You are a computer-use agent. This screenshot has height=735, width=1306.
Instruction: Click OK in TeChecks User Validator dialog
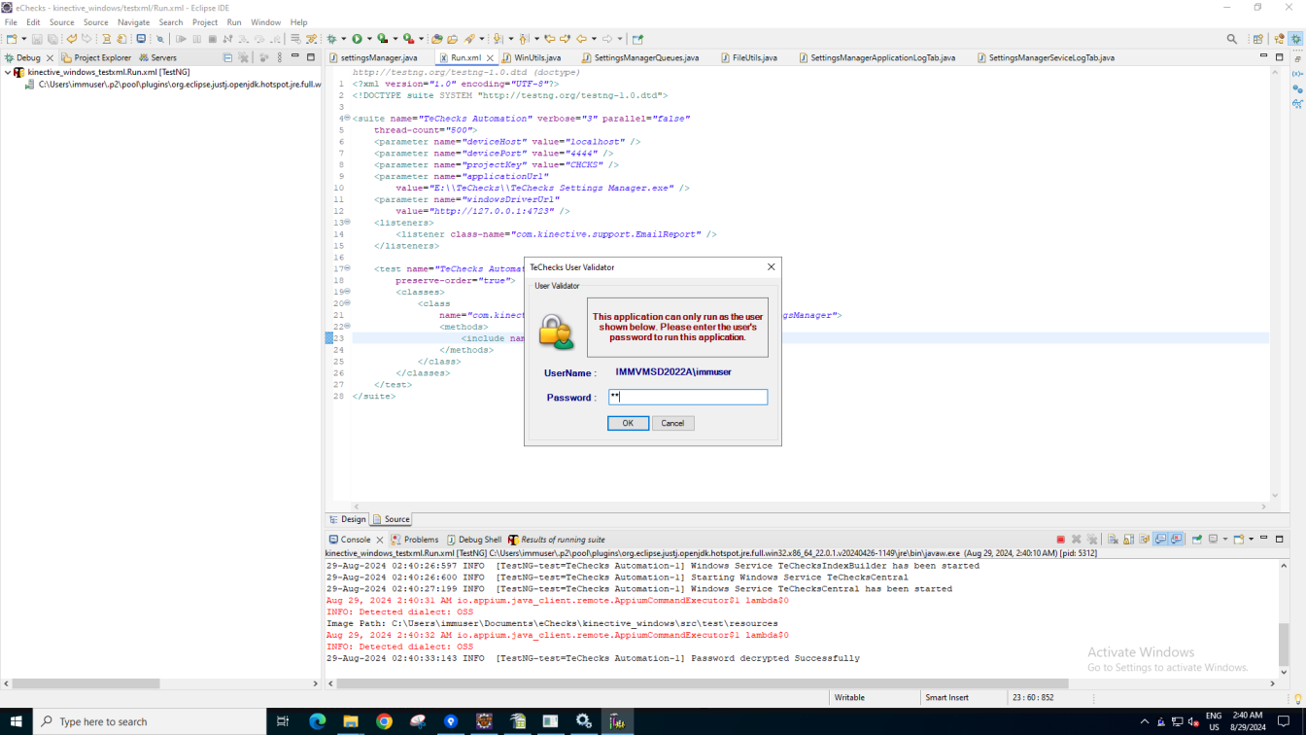click(628, 423)
